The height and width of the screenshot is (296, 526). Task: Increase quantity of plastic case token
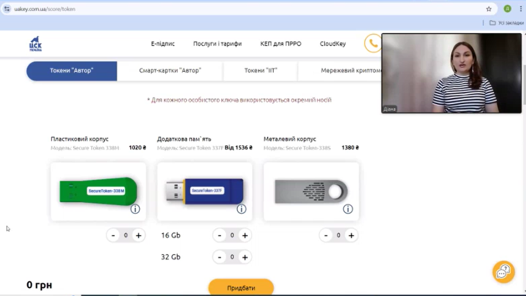tap(138, 236)
